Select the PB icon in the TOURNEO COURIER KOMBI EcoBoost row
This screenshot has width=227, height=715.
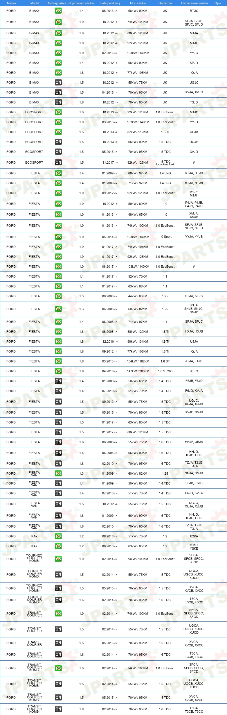[58, 559]
